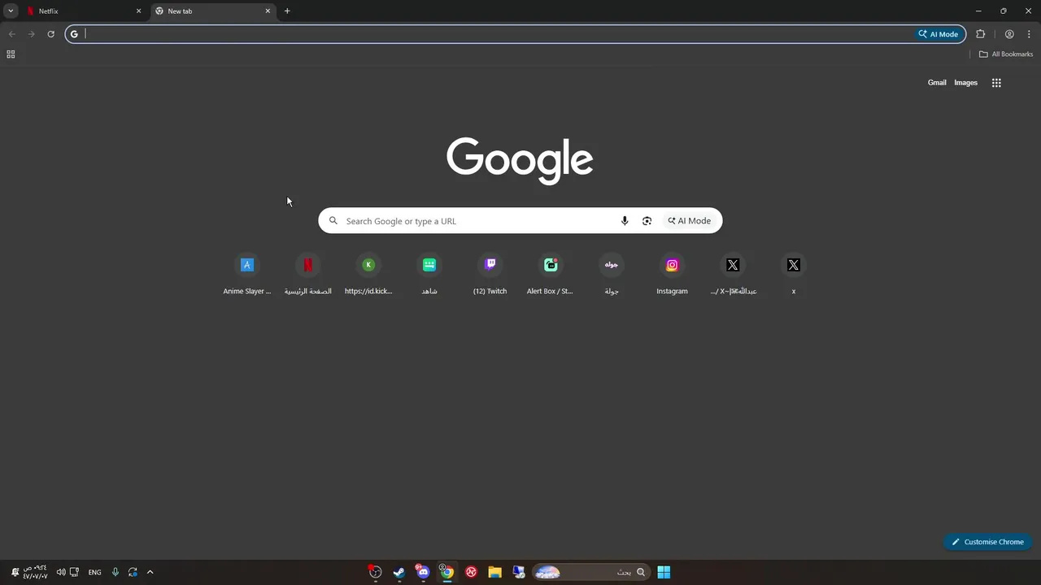Switch to the Netflix tab
The height and width of the screenshot is (585, 1041).
(x=84, y=11)
